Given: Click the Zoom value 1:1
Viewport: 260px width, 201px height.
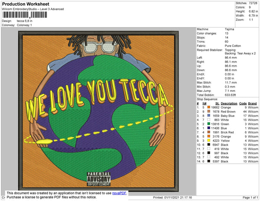Looking at the screenshot, I should (251, 20).
